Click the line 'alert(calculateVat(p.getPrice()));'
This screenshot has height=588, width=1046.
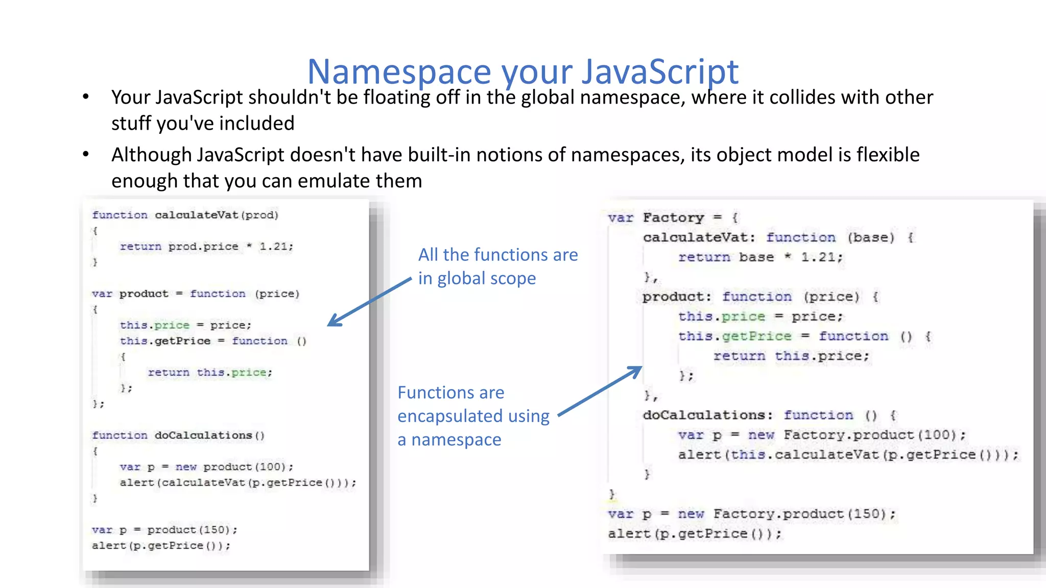(x=238, y=483)
